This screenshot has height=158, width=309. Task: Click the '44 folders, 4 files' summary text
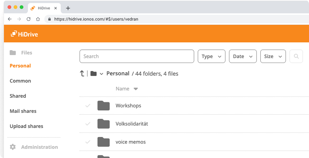157,74
